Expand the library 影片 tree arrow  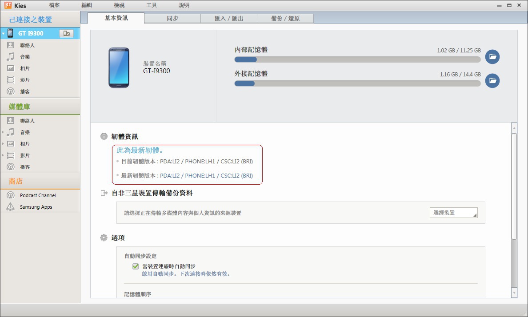pyautogui.click(x=3, y=155)
